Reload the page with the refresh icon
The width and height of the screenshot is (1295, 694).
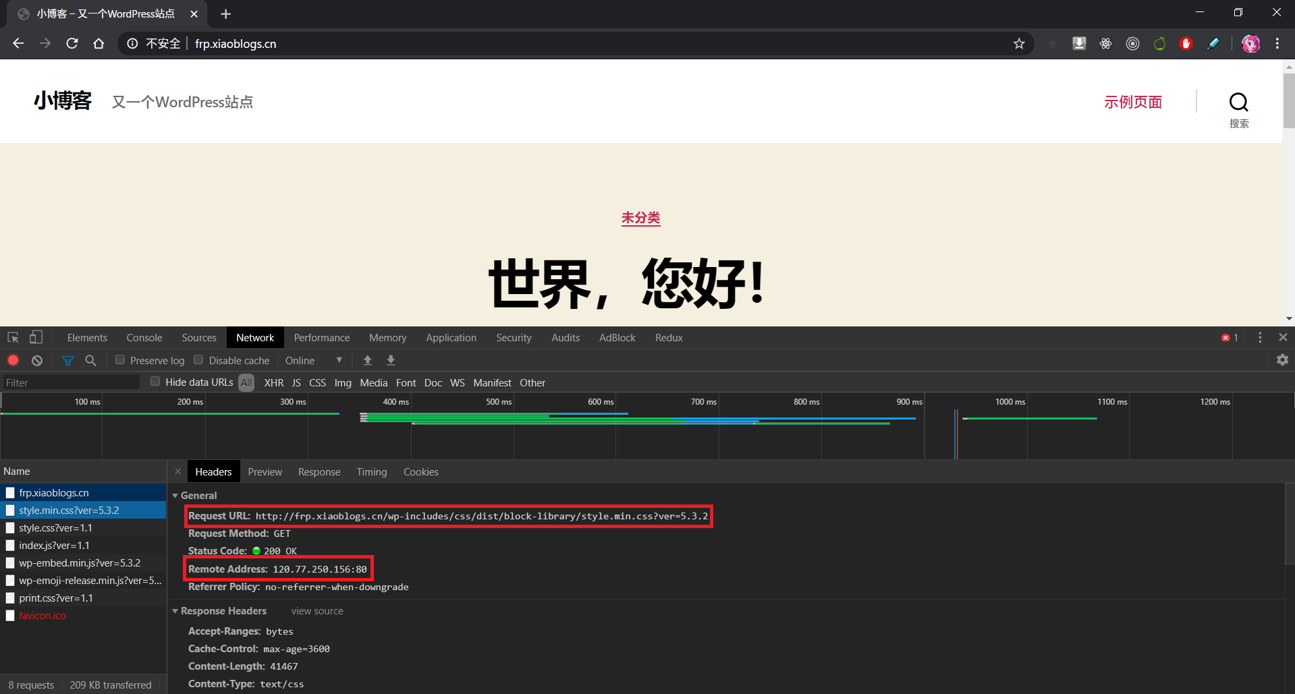pos(72,43)
